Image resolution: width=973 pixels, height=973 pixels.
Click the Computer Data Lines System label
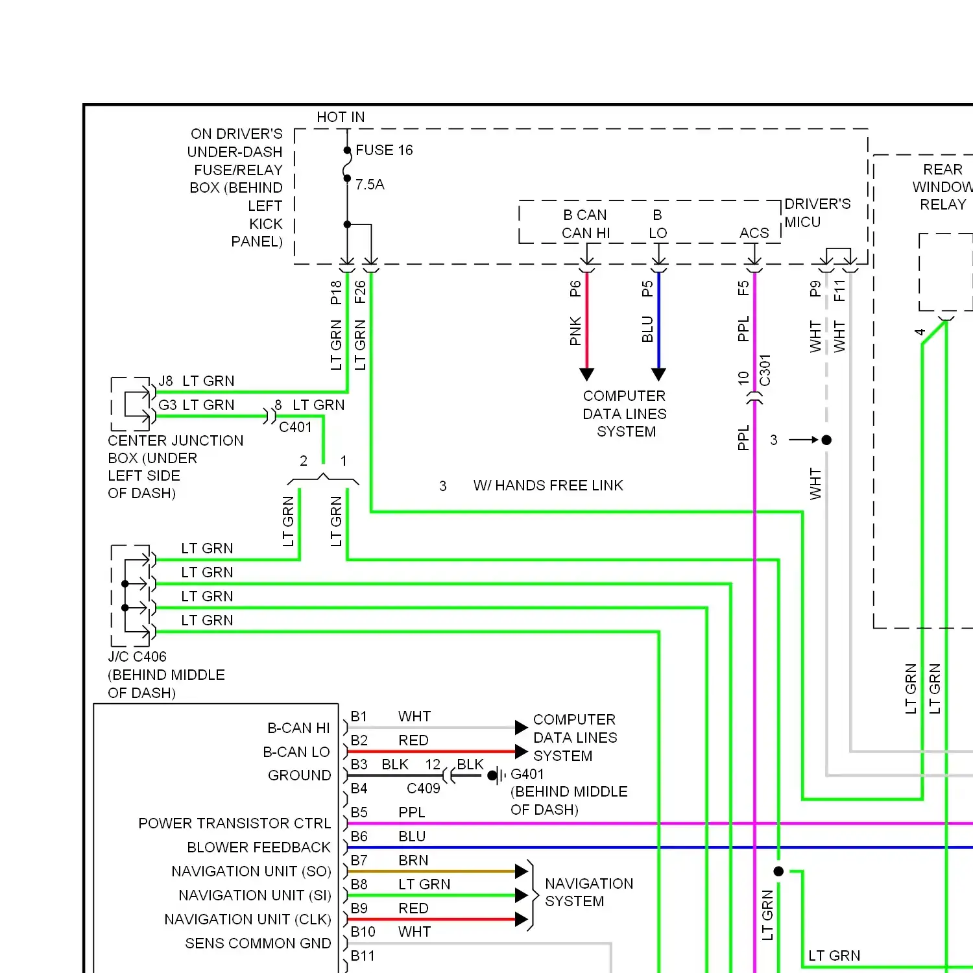(624, 414)
